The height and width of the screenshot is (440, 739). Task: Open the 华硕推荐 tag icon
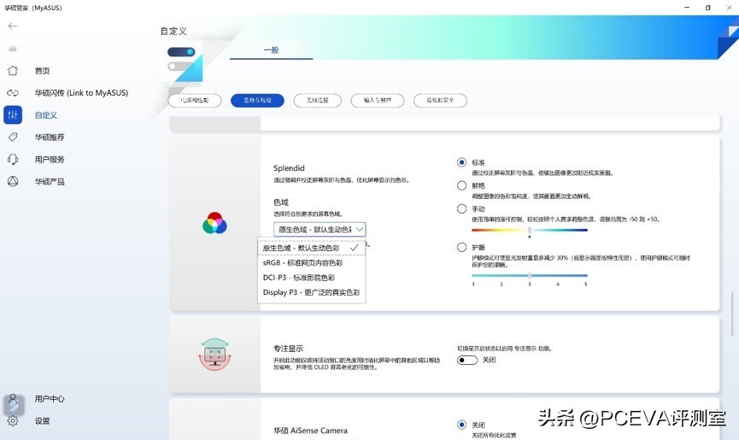click(13, 137)
